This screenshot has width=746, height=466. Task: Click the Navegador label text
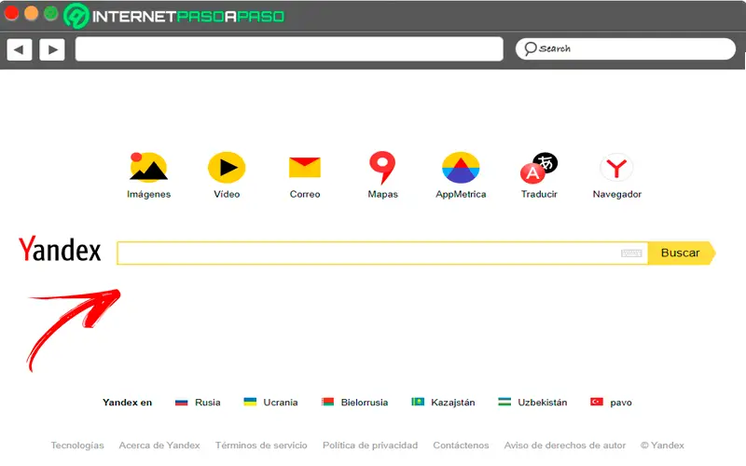point(616,194)
